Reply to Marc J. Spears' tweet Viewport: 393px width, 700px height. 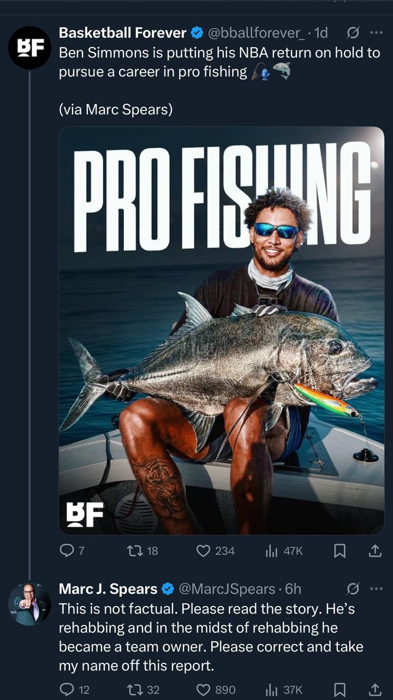pos(74,690)
